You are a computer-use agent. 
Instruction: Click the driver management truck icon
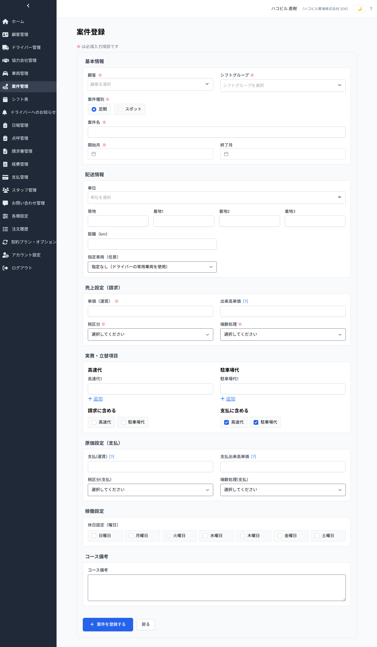pyautogui.click(x=5, y=47)
